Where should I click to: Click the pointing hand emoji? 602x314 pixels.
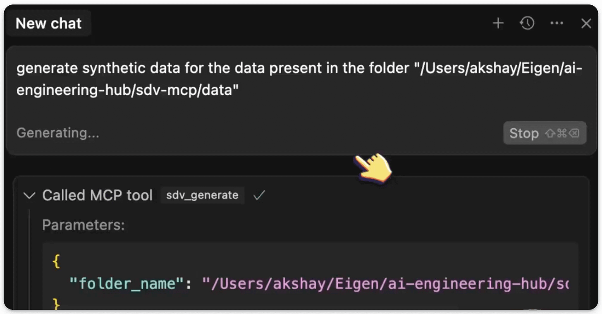point(374,168)
